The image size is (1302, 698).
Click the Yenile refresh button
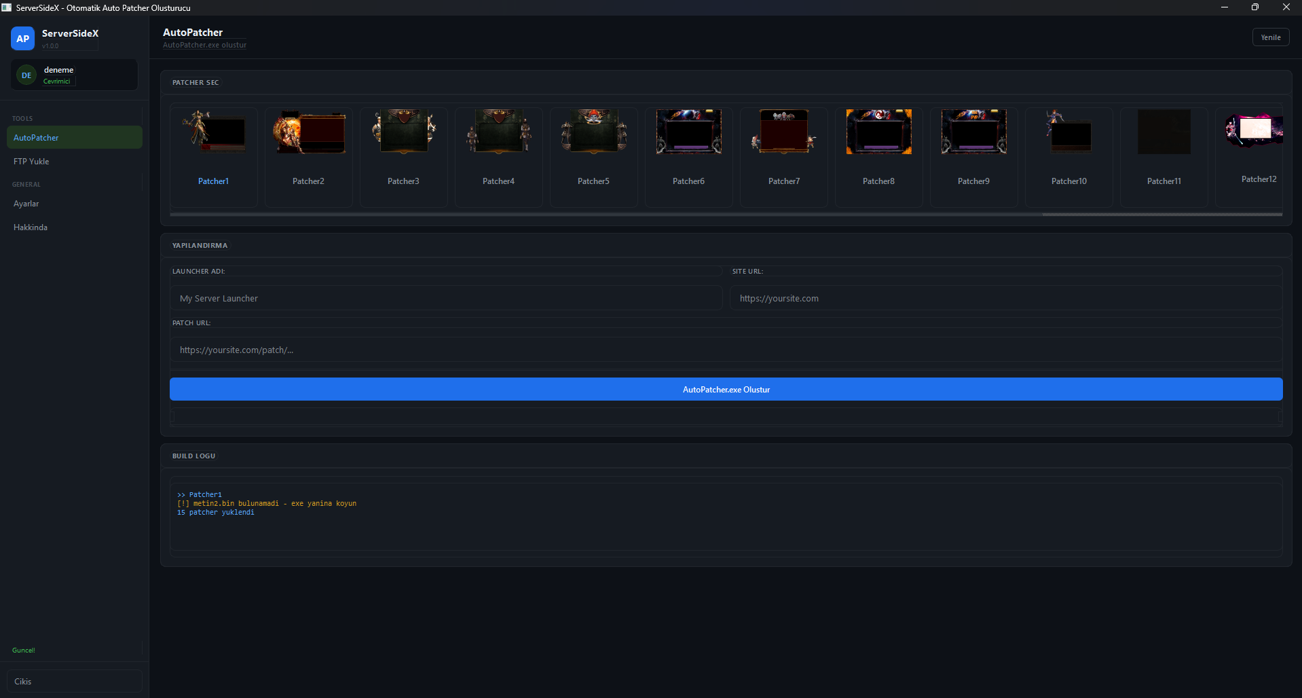coord(1270,37)
